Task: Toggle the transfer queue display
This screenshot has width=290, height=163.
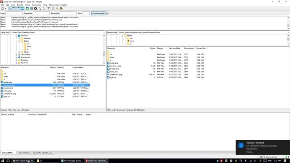Action: pos(22,9)
